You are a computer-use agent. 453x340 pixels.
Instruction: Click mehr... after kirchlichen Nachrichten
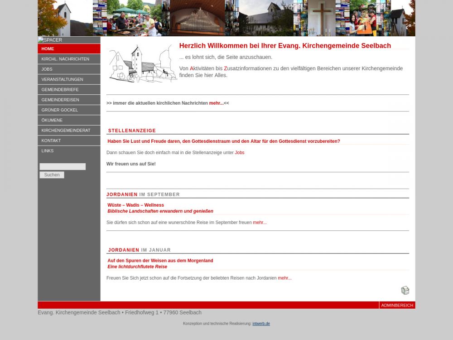(x=216, y=103)
